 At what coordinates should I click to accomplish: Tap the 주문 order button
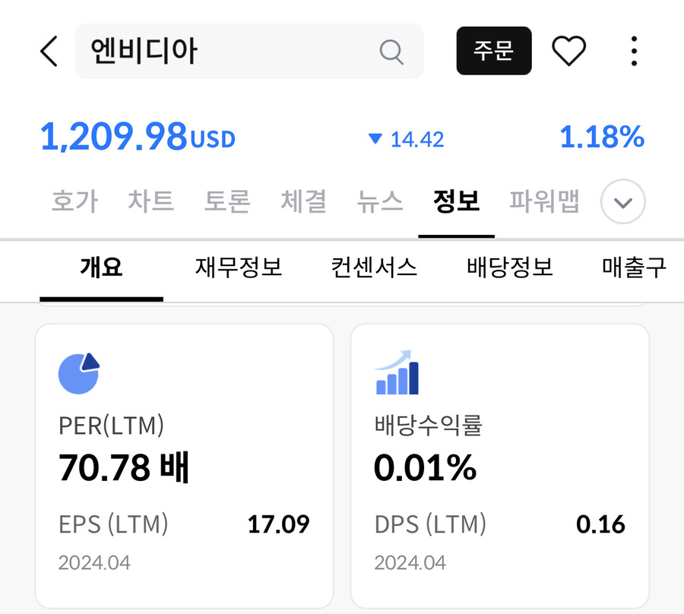[x=494, y=50]
